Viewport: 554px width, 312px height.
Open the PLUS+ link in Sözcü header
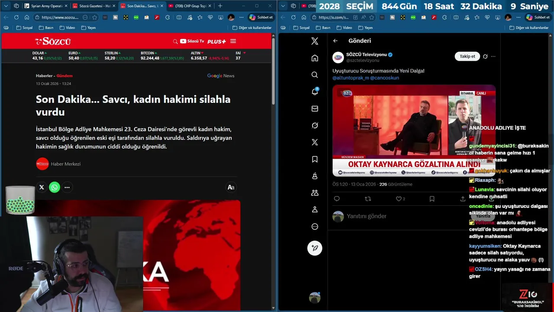[x=216, y=42]
